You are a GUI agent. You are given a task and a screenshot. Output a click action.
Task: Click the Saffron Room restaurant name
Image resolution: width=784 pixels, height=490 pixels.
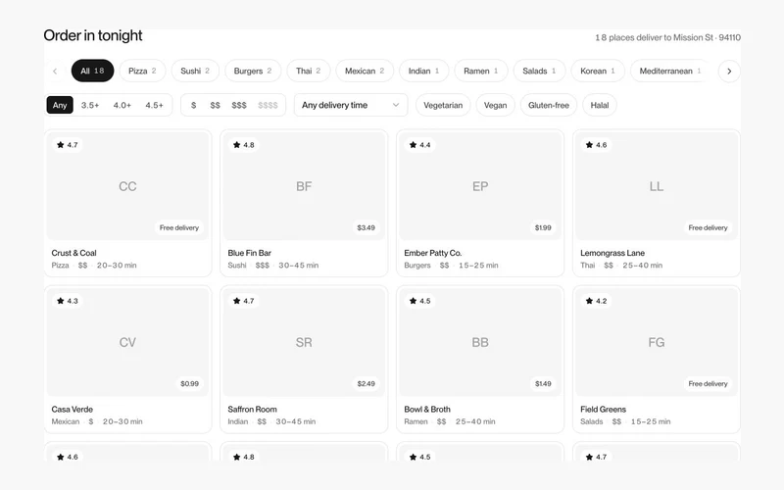[x=253, y=409]
